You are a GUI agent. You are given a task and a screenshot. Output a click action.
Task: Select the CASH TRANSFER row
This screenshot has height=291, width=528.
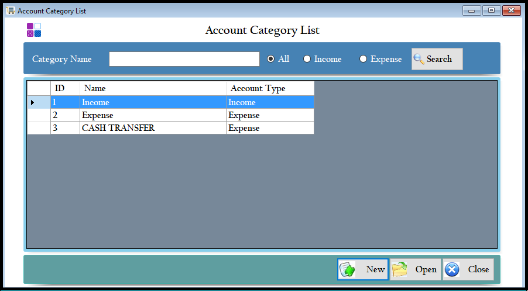(153, 128)
